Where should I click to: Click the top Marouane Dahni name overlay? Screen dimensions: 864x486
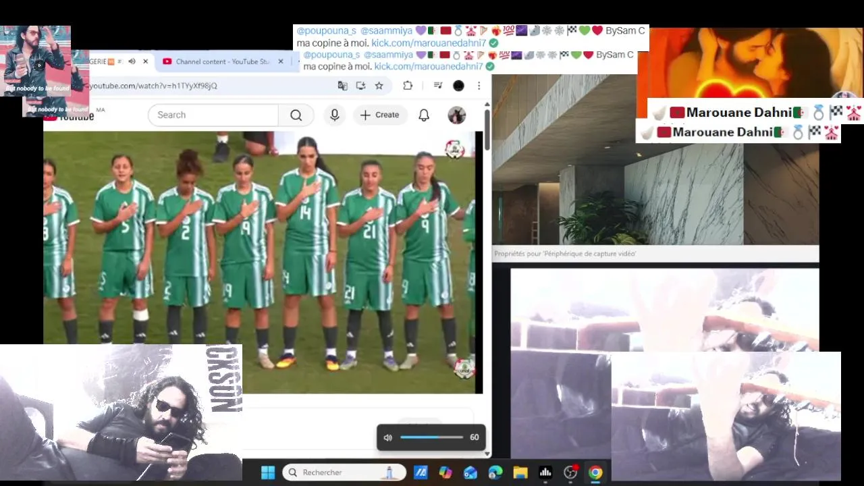[739, 113]
